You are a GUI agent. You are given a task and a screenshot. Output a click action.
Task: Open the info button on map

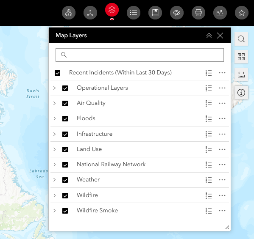tap(241, 93)
